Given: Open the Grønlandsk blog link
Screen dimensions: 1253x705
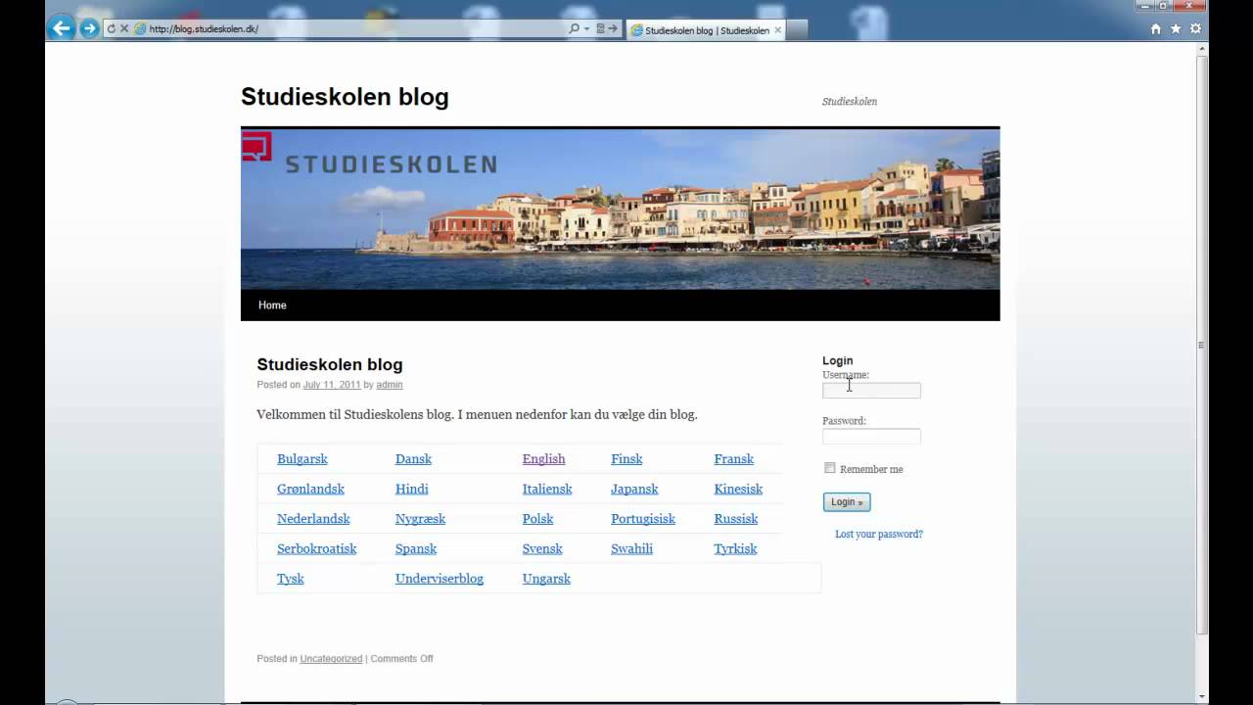Looking at the screenshot, I should tap(310, 489).
